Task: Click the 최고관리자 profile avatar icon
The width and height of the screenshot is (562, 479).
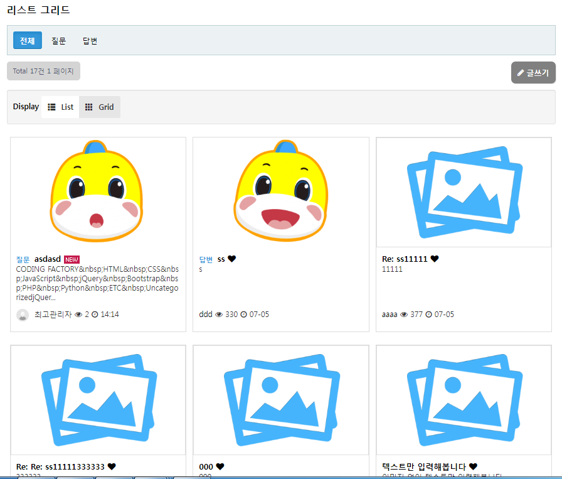Action: (23, 315)
